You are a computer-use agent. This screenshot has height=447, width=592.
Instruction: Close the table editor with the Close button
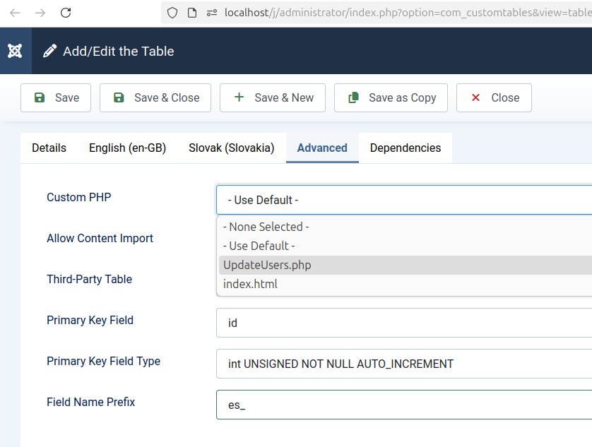pyautogui.click(x=494, y=97)
